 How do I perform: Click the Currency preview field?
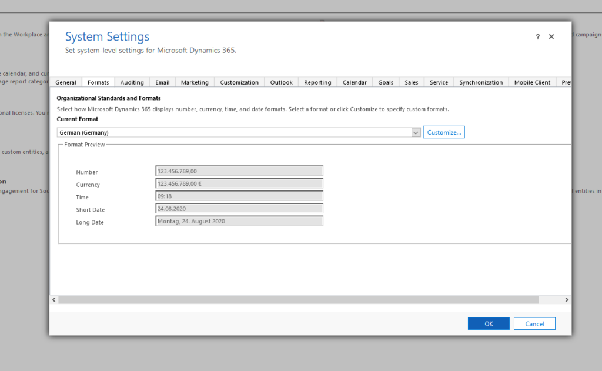point(239,183)
